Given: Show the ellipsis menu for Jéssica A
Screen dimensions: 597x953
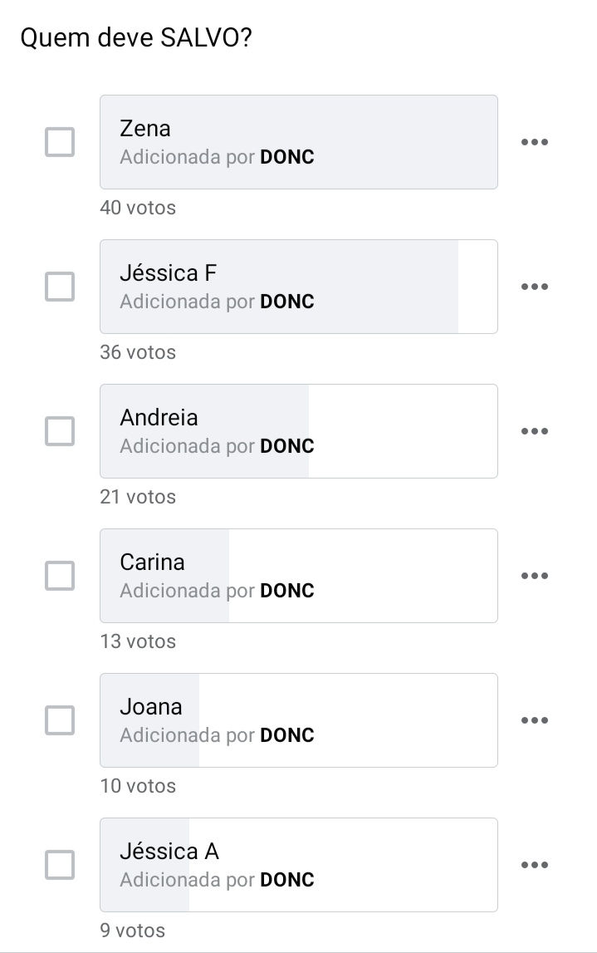Looking at the screenshot, I should coord(534,865).
